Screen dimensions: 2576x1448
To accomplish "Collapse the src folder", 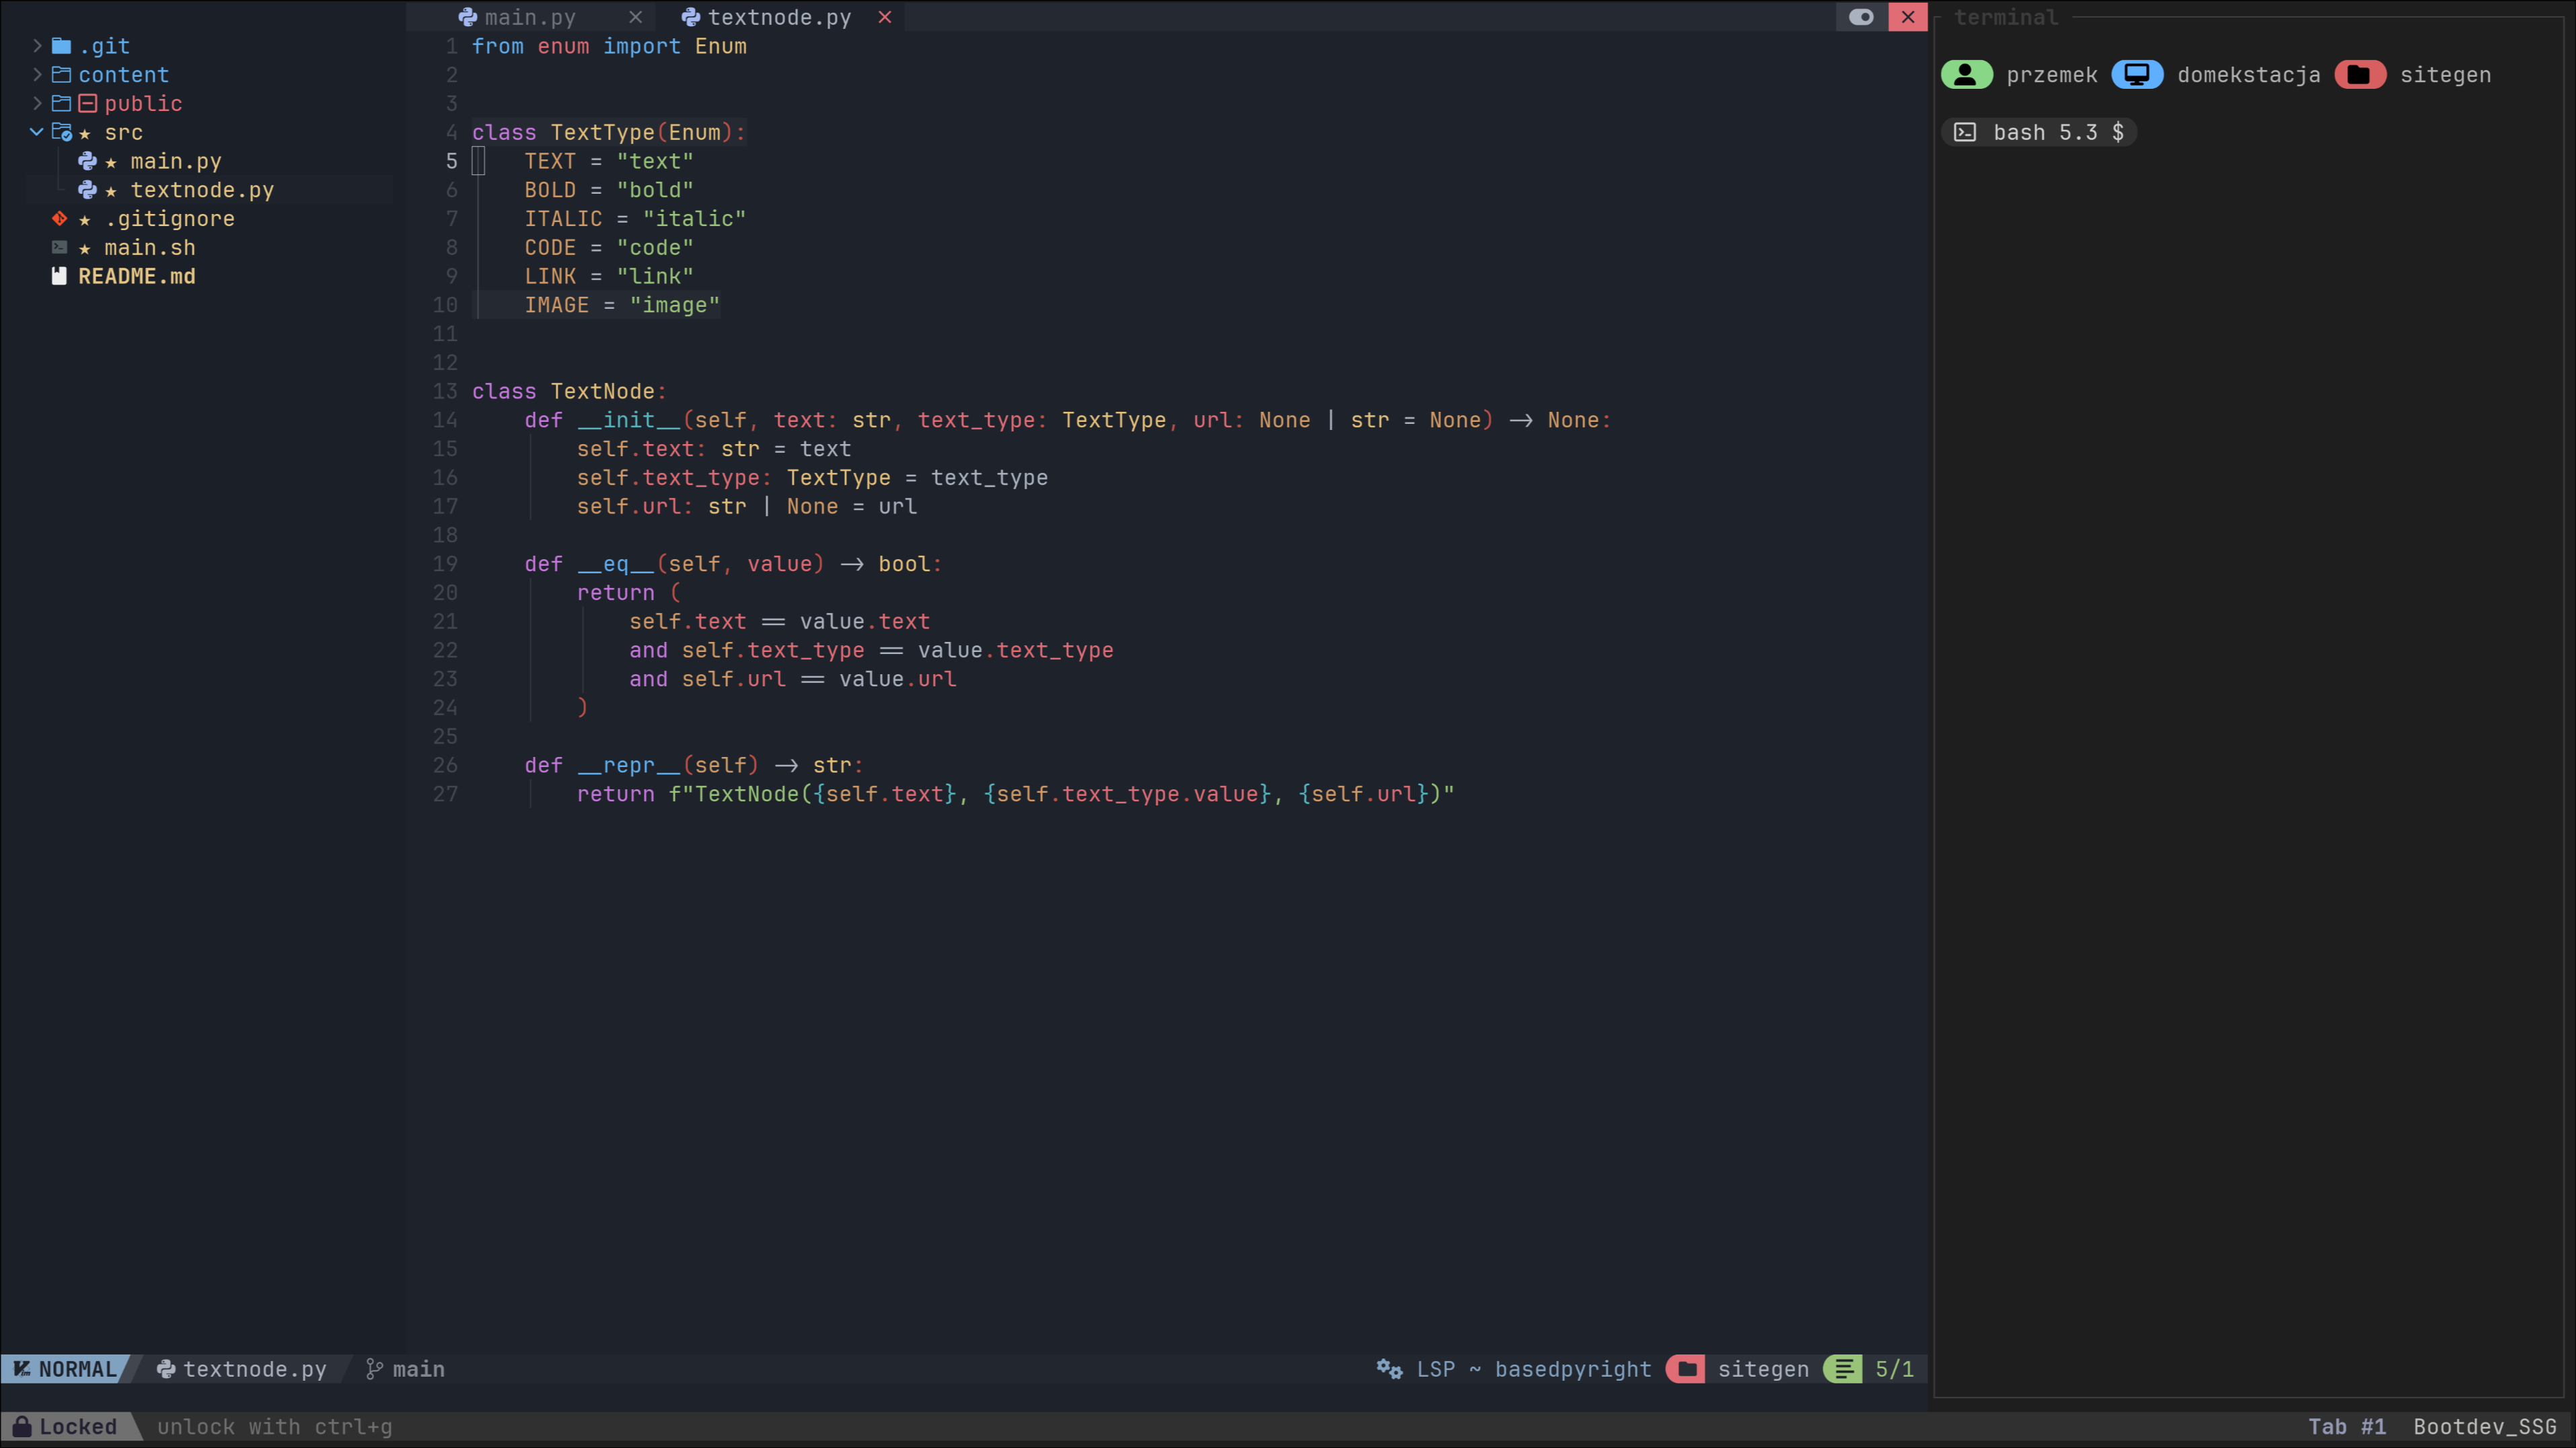I will tap(36, 132).
